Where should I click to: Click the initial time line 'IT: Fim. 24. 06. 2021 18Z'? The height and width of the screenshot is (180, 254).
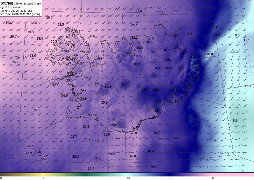[x=16, y=11]
